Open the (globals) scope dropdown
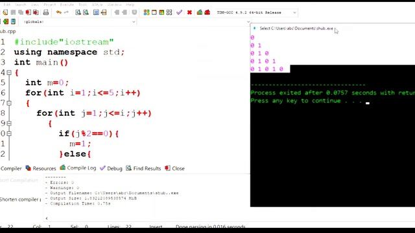 [79, 21]
